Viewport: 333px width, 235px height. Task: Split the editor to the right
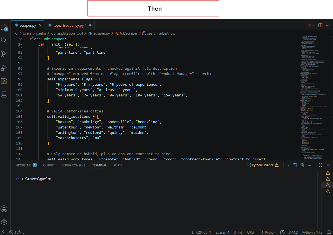click(x=320, y=25)
